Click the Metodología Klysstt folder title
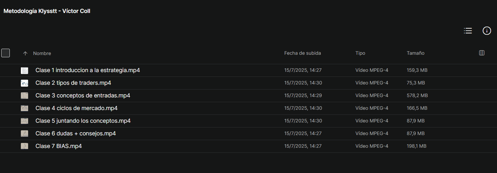Screen dimensions: 497x173 [47, 11]
